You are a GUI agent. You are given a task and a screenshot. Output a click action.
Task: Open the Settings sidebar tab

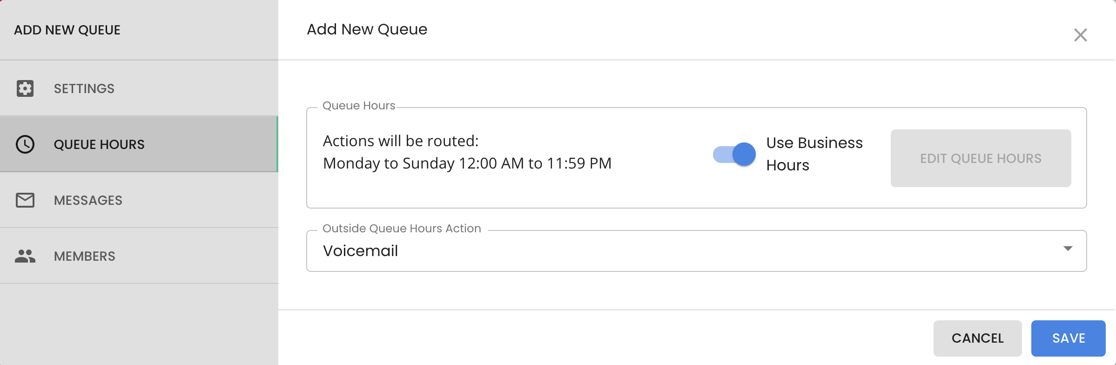[139, 88]
